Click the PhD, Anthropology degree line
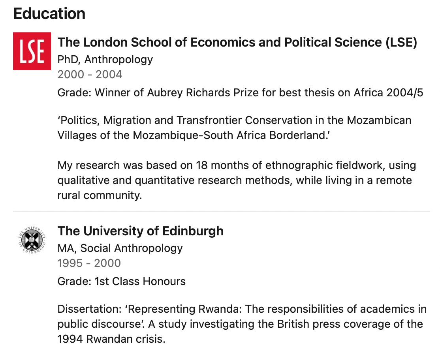The height and width of the screenshot is (353, 440). click(105, 60)
